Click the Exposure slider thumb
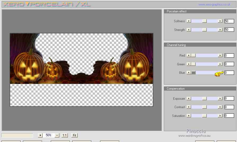Screen dimensions: 237x142 (x=204, y=98)
